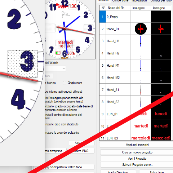Screen dimensions: 173x173
Task: Click the small watch face preview clock
Action: [x=70, y=30]
